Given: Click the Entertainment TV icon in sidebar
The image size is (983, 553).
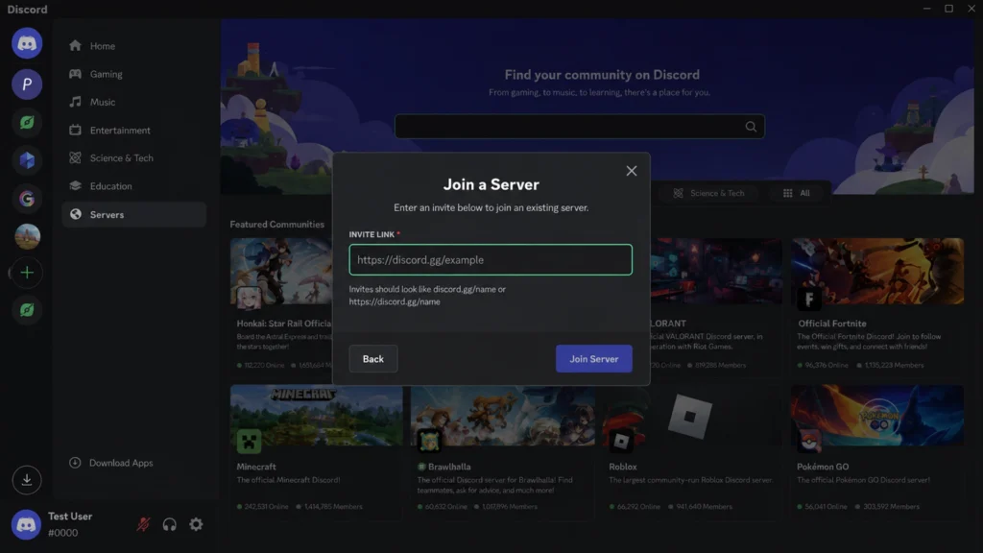Looking at the screenshot, I should click(75, 130).
